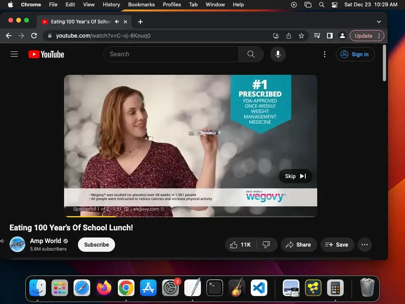
Task: Open a new tab with plus button
Action: pyautogui.click(x=140, y=22)
